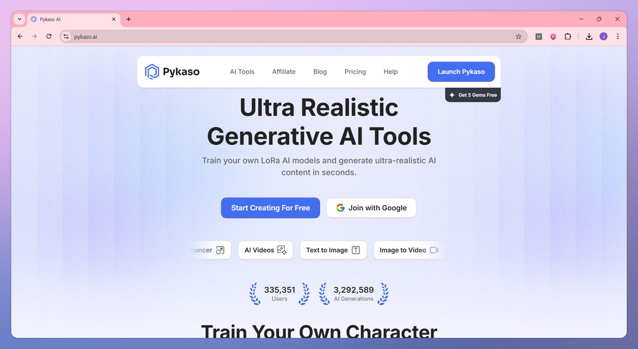The width and height of the screenshot is (638, 349).
Task: Click Start Creating For Free
Action: coord(271,208)
